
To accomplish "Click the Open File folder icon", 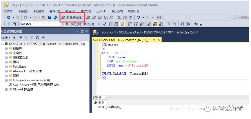I will tap(44, 18).
